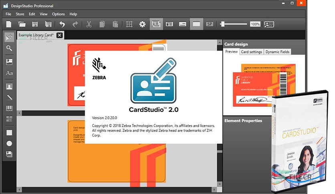
Task: Create a new document with the blank page icon
Action: (x=9, y=24)
